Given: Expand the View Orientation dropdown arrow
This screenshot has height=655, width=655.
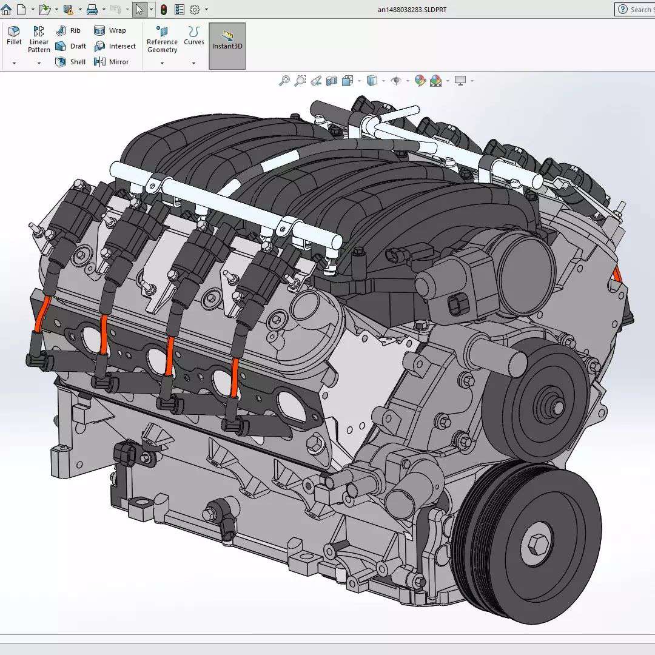Looking at the screenshot, I should coord(359,81).
